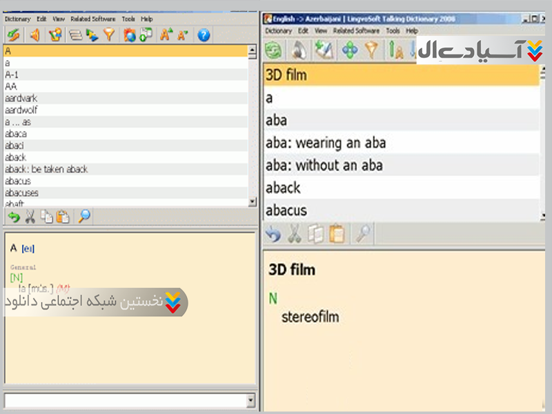Click the magnifier search icon in left window
Screen dimensions: 552x414
84,217
